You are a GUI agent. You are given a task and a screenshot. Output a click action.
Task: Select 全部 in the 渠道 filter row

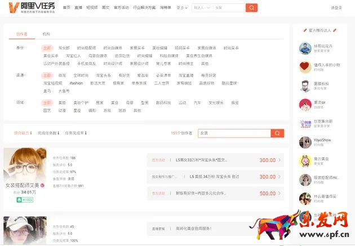click(x=47, y=75)
